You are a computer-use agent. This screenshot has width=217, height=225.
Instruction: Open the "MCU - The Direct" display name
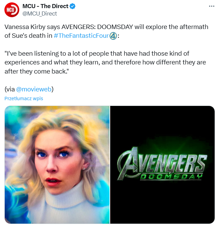[45, 6]
